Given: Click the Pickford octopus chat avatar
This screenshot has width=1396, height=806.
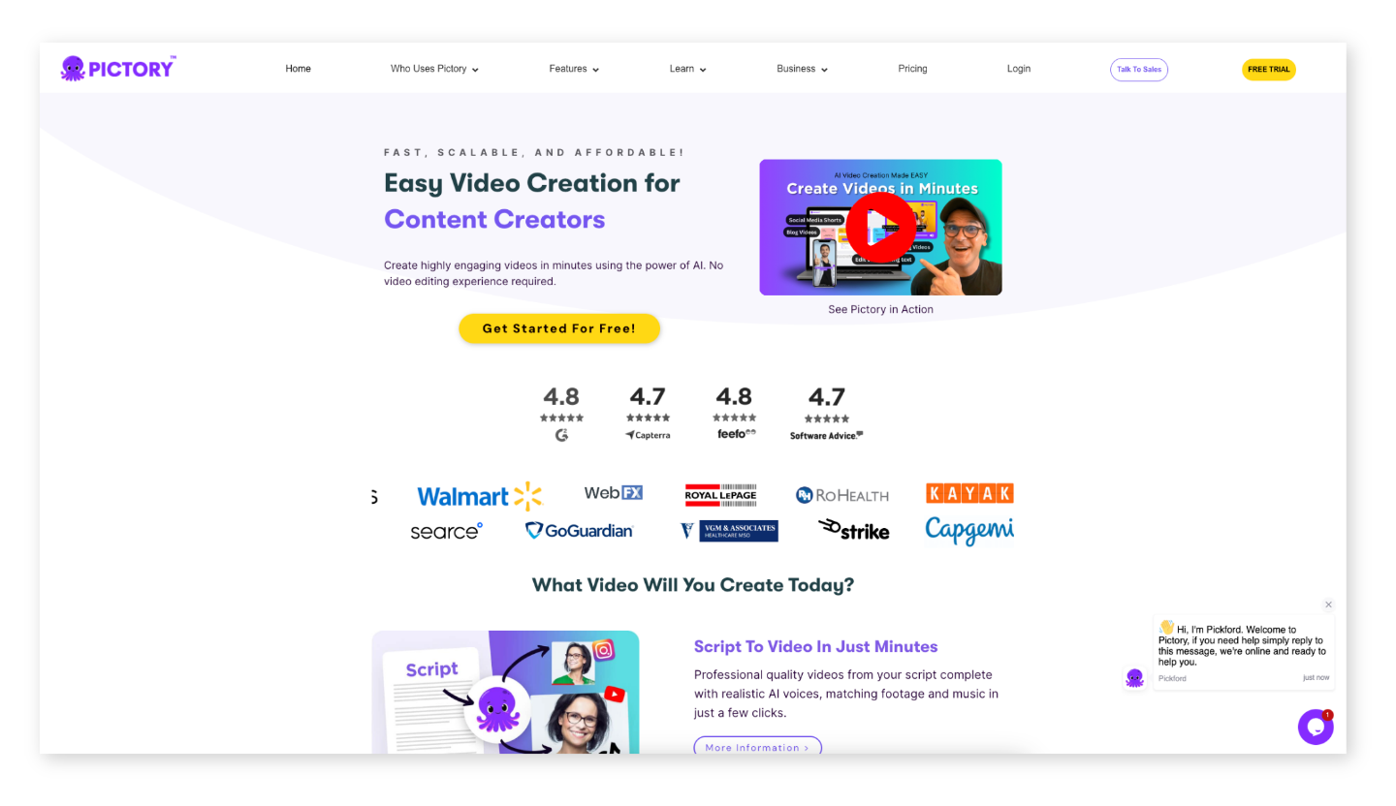Looking at the screenshot, I should point(1134,678).
